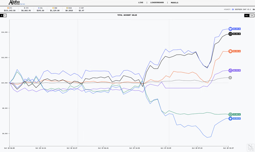The height and width of the screenshot is (152, 255).
Task: Click the SOL price ticker
Action: [x=41, y=9]
